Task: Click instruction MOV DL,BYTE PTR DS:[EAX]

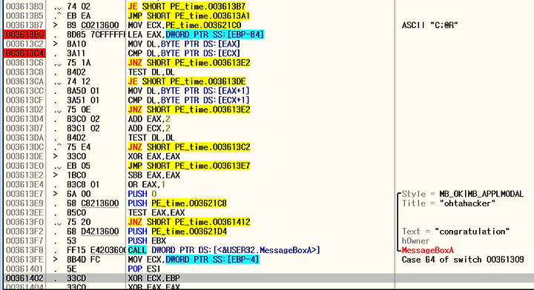Action: (184, 44)
